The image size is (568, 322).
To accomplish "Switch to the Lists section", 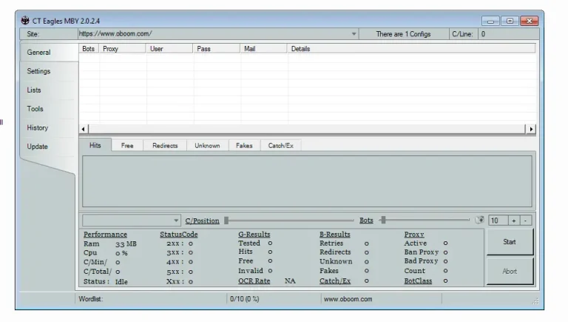I will point(34,90).
